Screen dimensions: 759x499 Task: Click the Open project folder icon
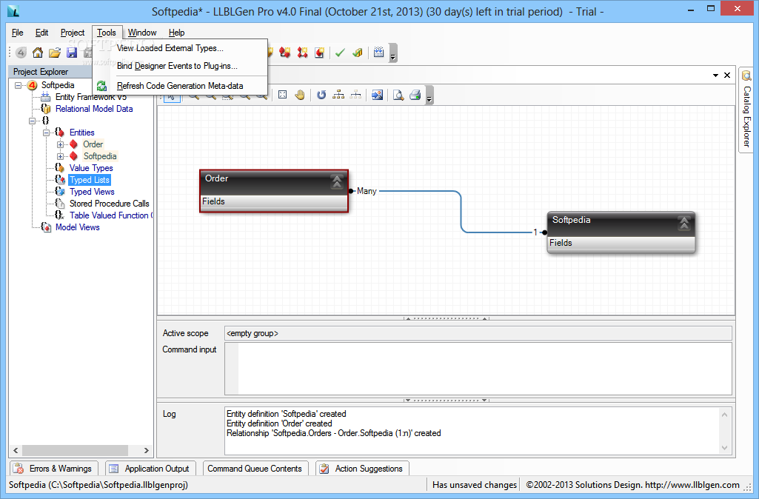[x=55, y=53]
